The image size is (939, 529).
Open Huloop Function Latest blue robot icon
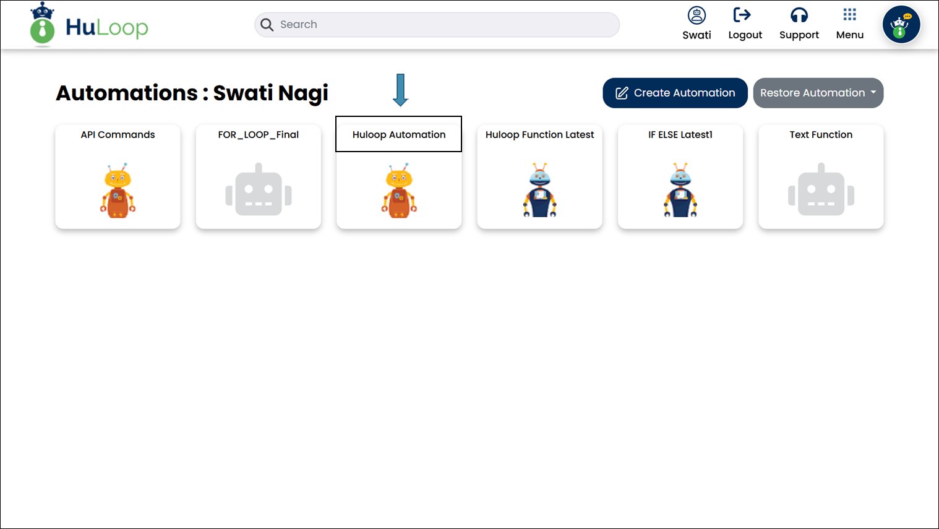(x=539, y=190)
